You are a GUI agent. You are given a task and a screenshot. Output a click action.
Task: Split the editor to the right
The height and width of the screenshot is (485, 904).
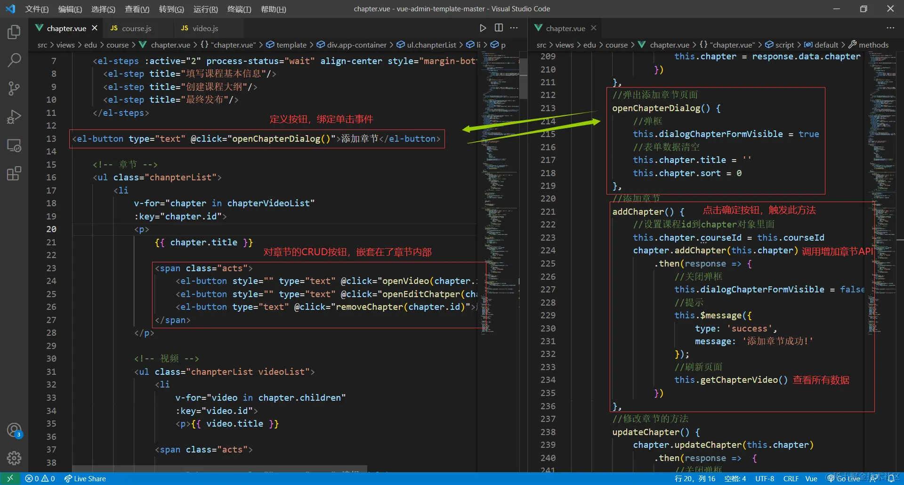pos(499,28)
